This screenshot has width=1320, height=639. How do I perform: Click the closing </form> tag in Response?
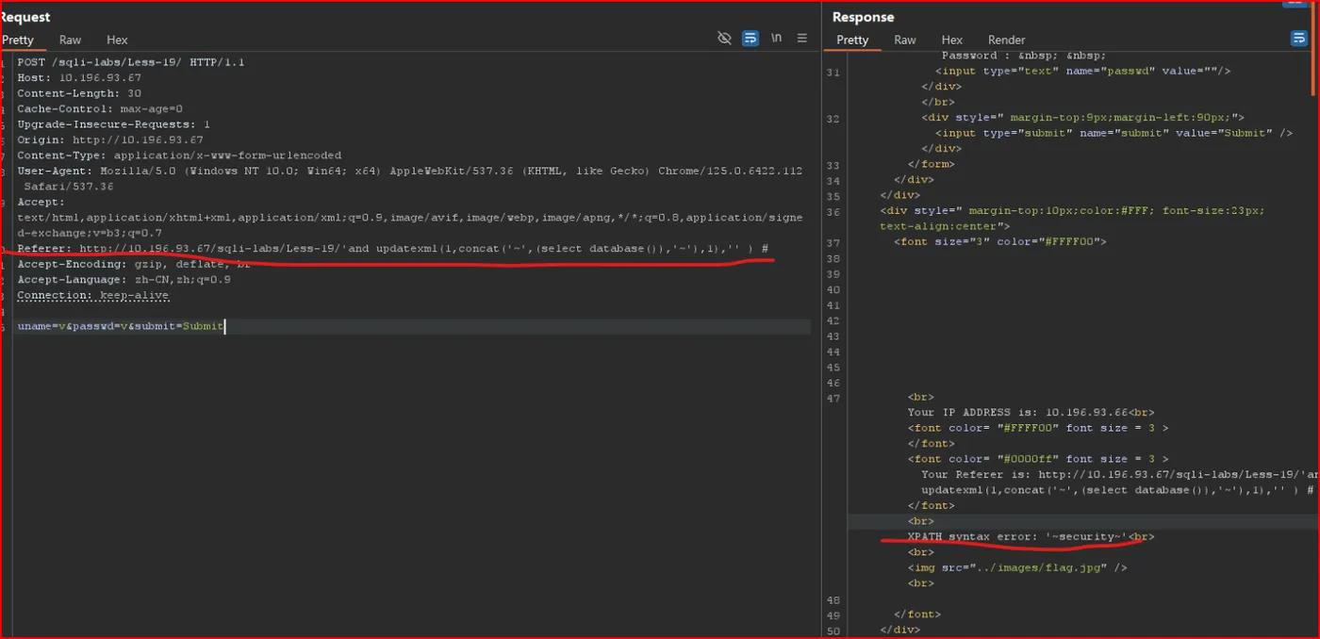[931, 164]
